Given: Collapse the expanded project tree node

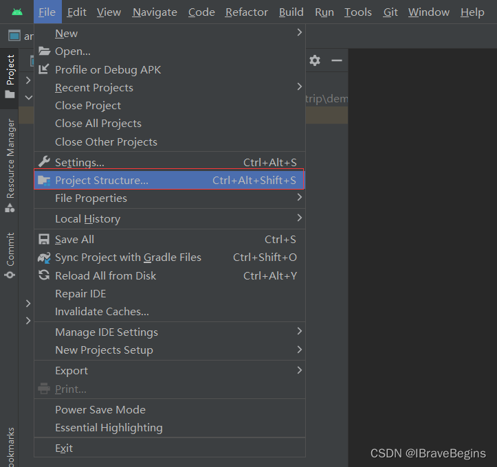Looking at the screenshot, I should coord(28,98).
